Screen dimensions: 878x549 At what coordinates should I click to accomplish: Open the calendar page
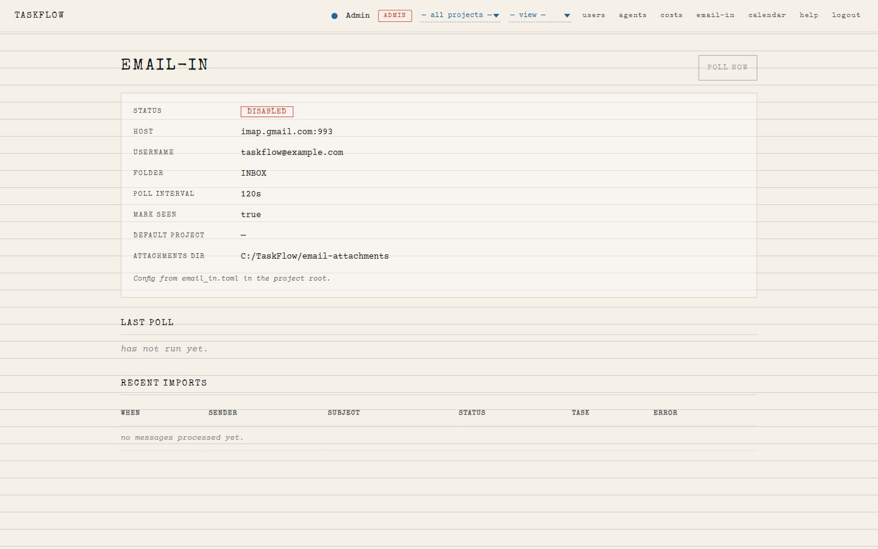point(767,15)
